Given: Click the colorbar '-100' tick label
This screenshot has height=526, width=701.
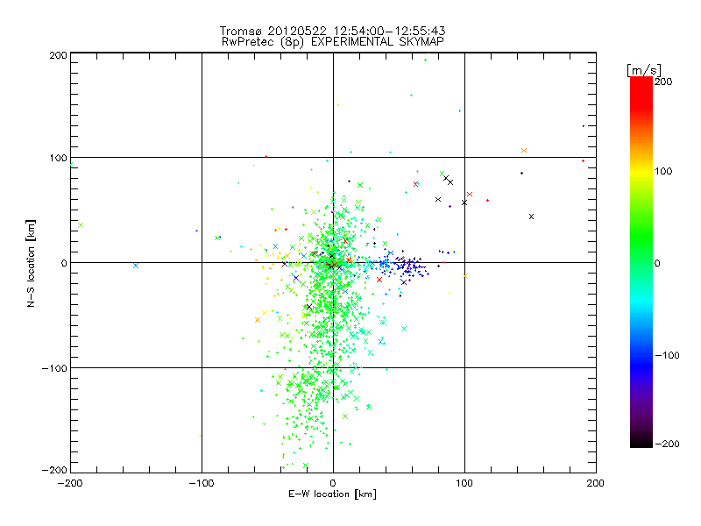Looking at the screenshot, I should coord(667,355).
